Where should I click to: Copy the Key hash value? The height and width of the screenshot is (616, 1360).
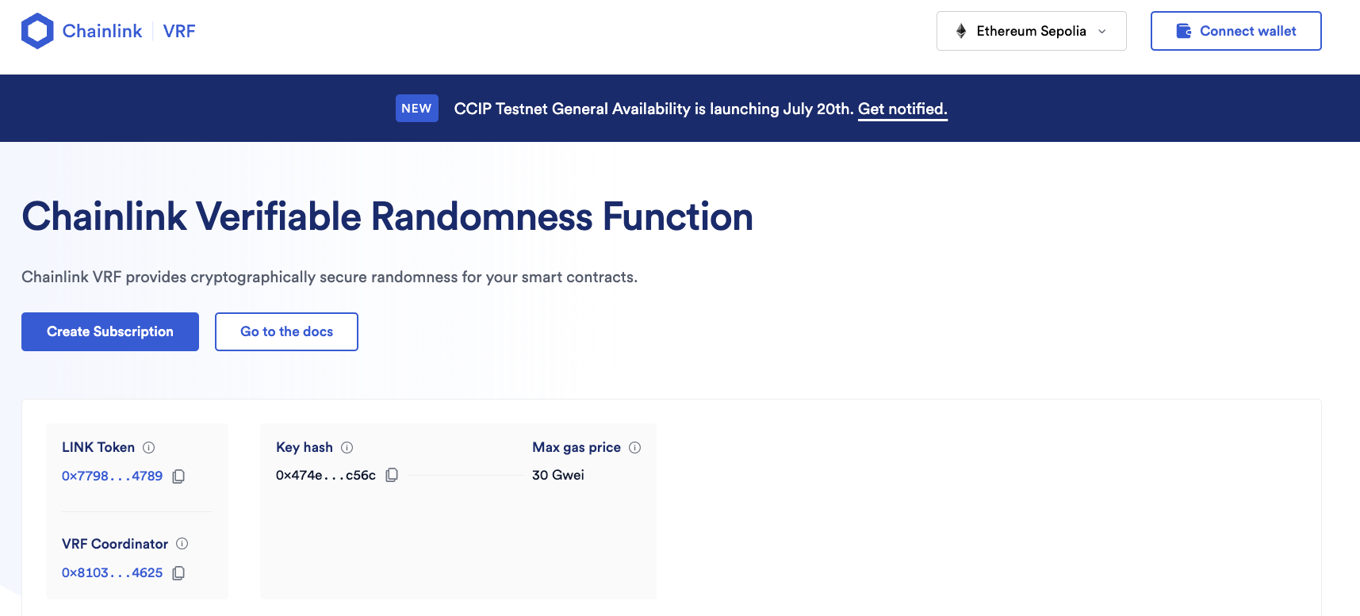(392, 476)
